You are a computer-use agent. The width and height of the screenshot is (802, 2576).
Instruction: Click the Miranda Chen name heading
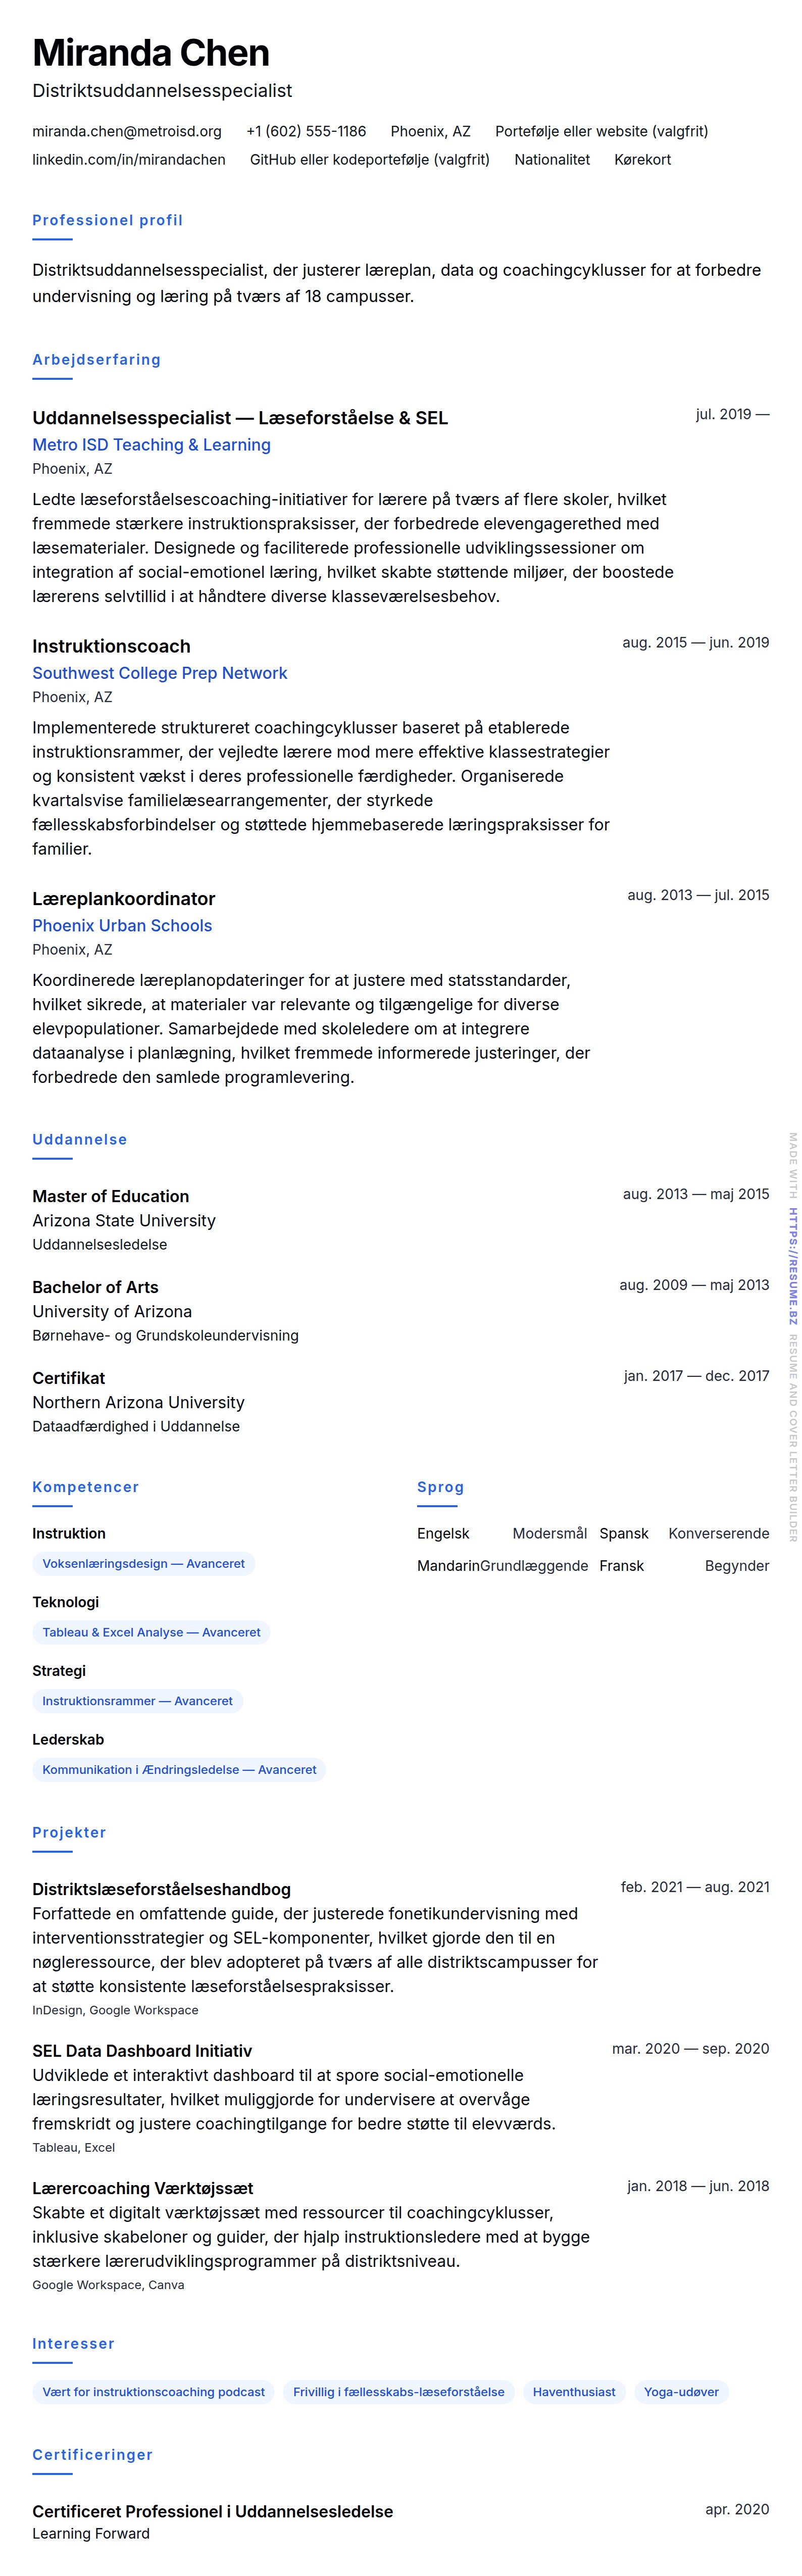click(151, 53)
